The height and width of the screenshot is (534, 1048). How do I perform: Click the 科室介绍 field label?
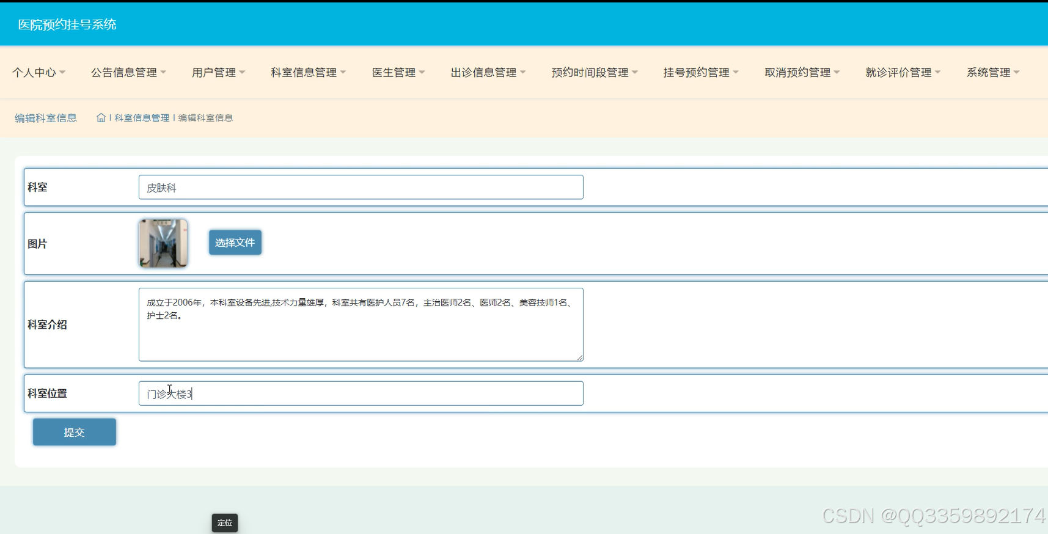(x=47, y=324)
